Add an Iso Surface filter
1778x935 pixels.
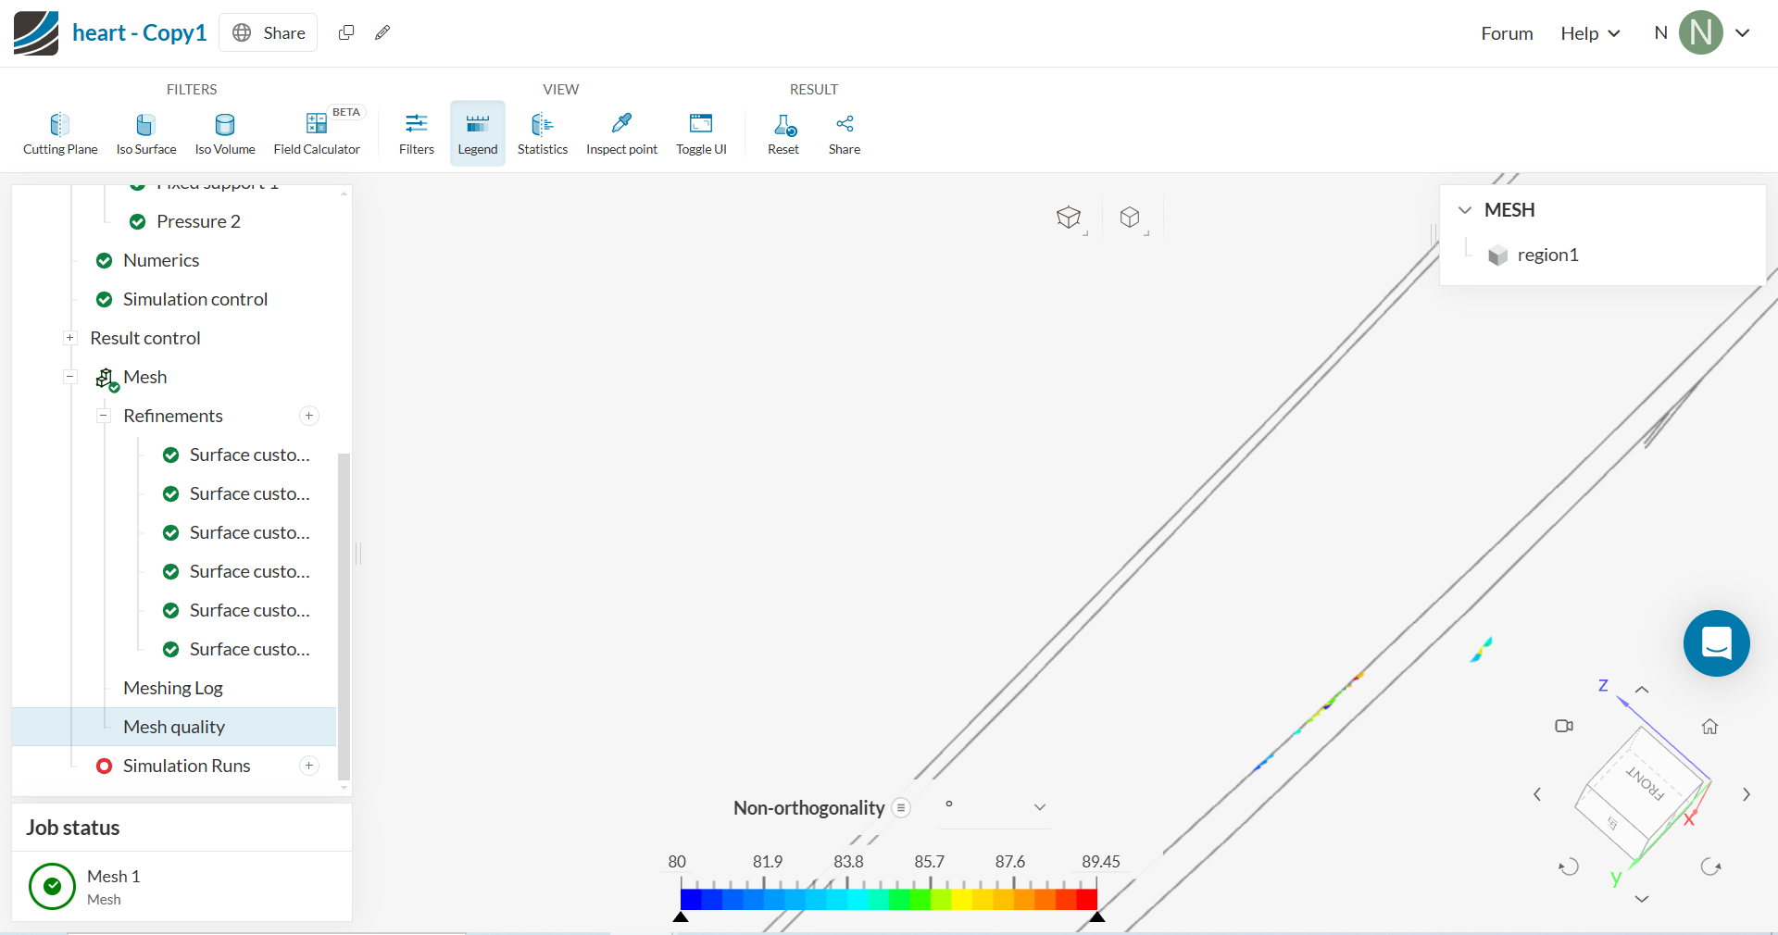click(x=145, y=133)
